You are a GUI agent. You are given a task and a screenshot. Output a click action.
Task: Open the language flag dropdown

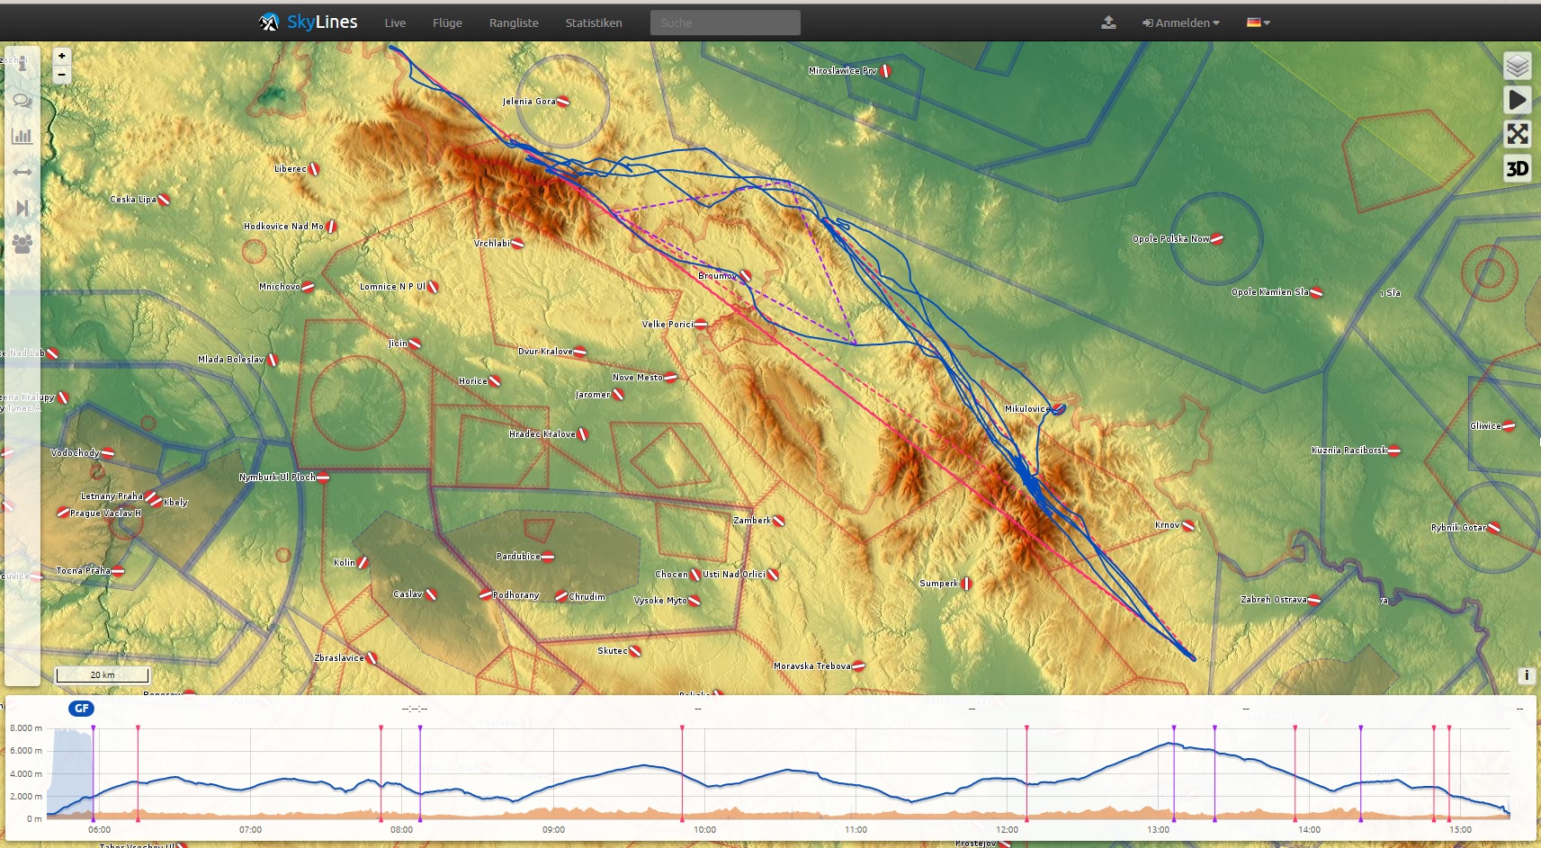(x=1258, y=22)
